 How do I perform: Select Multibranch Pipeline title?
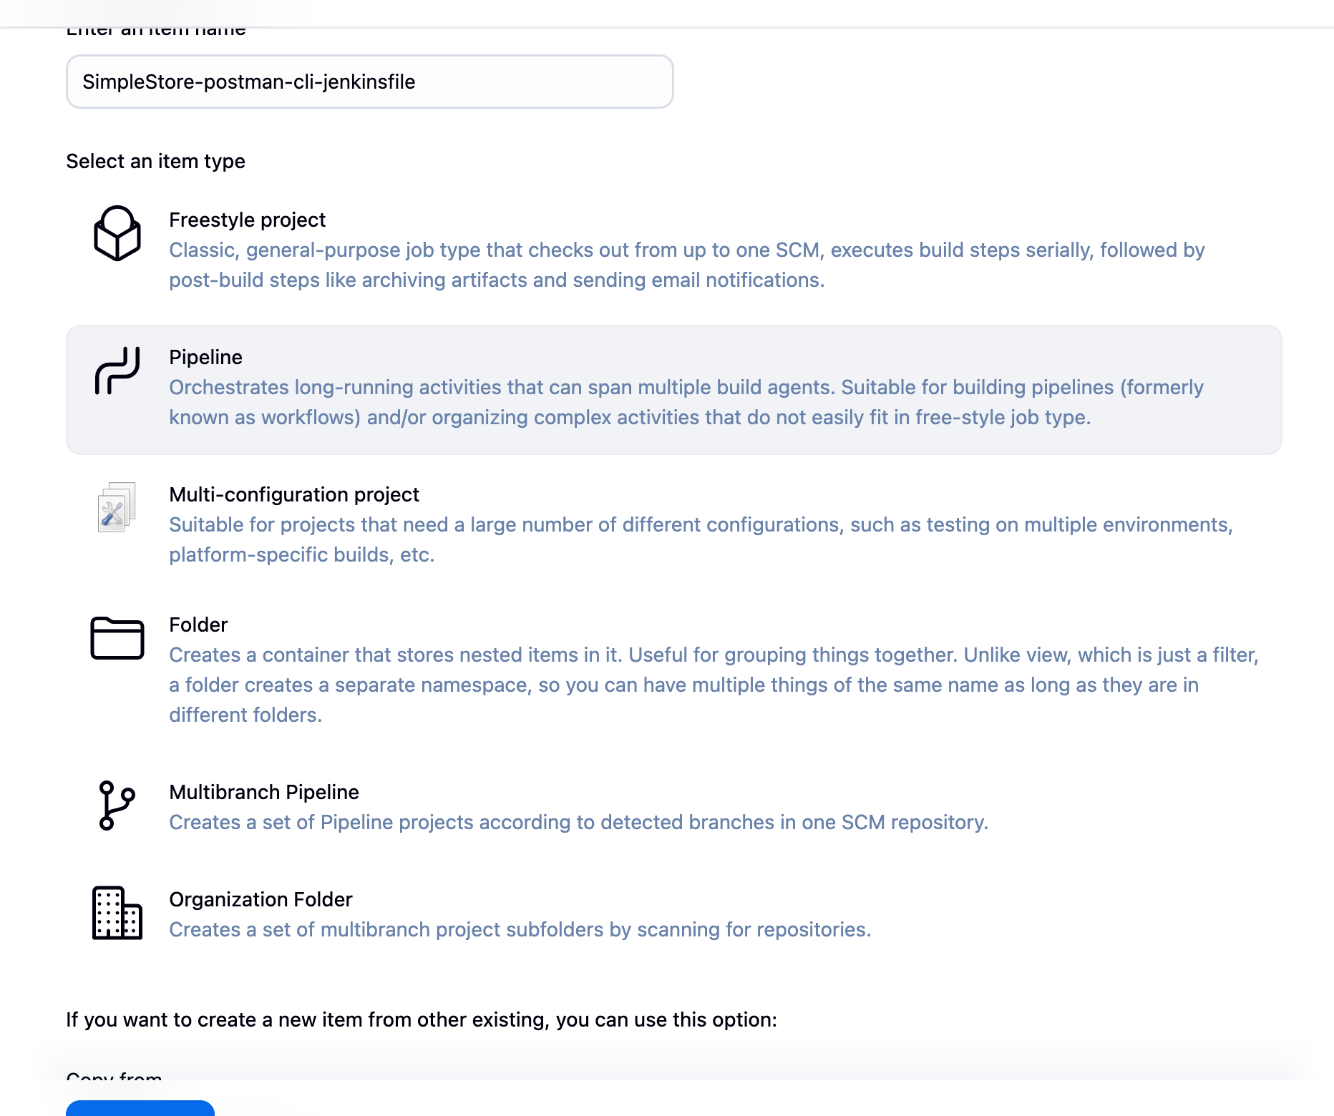coord(264,792)
